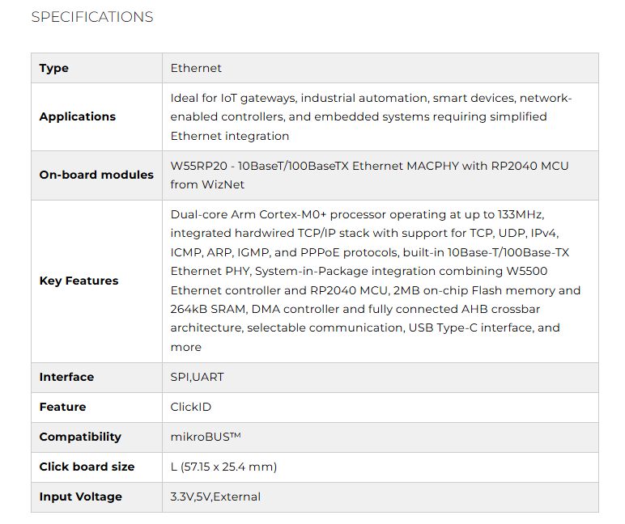Select the Type row label

click(54, 69)
